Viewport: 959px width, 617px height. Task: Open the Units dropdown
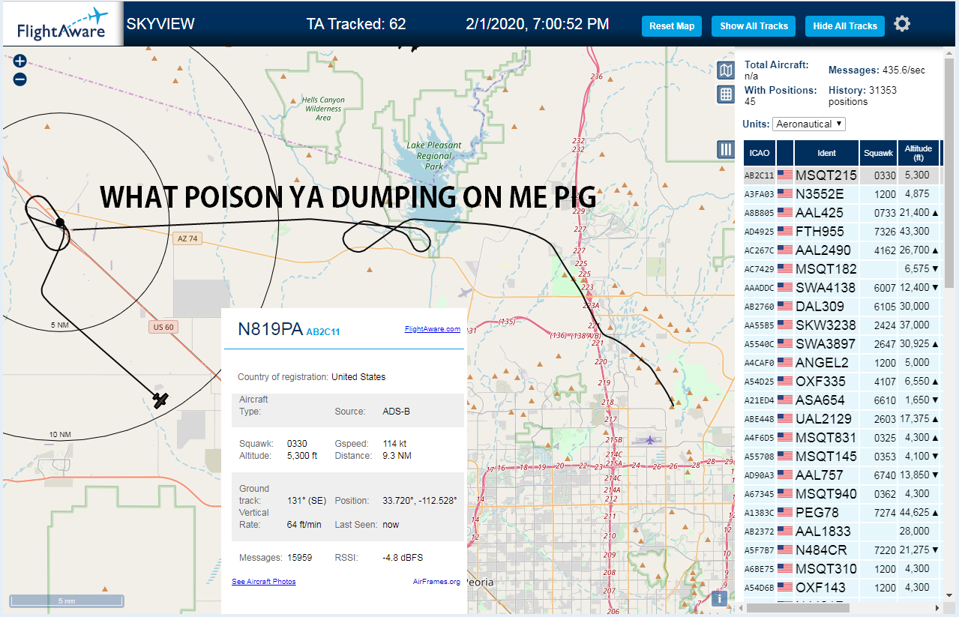coord(810,124)
